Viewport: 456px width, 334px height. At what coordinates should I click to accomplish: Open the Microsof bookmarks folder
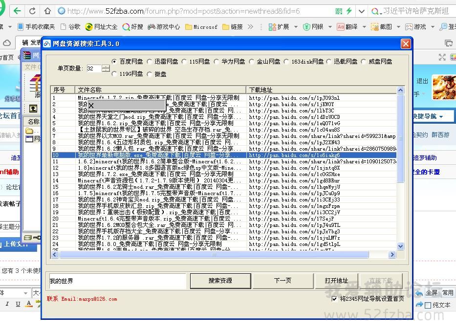[201, 27]
